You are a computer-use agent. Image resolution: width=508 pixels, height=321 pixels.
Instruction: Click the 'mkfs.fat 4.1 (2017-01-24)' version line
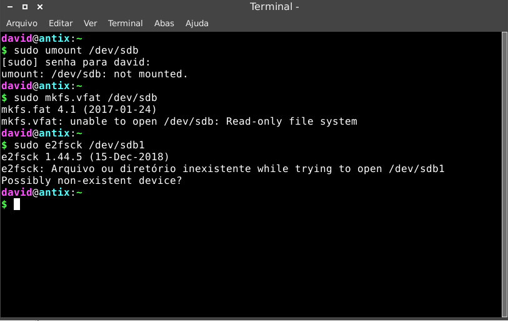(79, 110)
